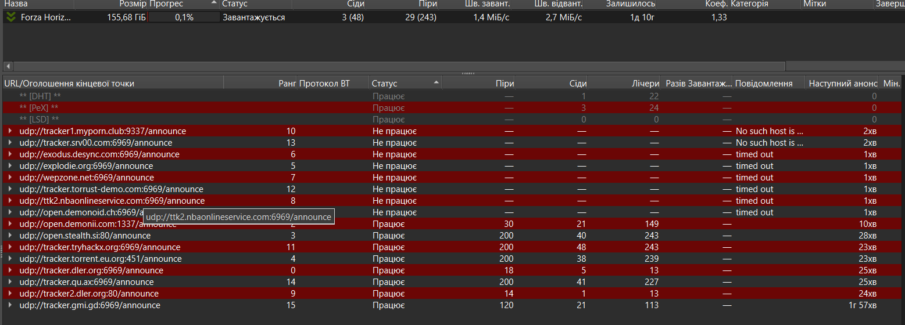Click the rank 15 cell of tracker.gmi.gd
The width and height of the screenshot is (905, 325).
point(291,305)
